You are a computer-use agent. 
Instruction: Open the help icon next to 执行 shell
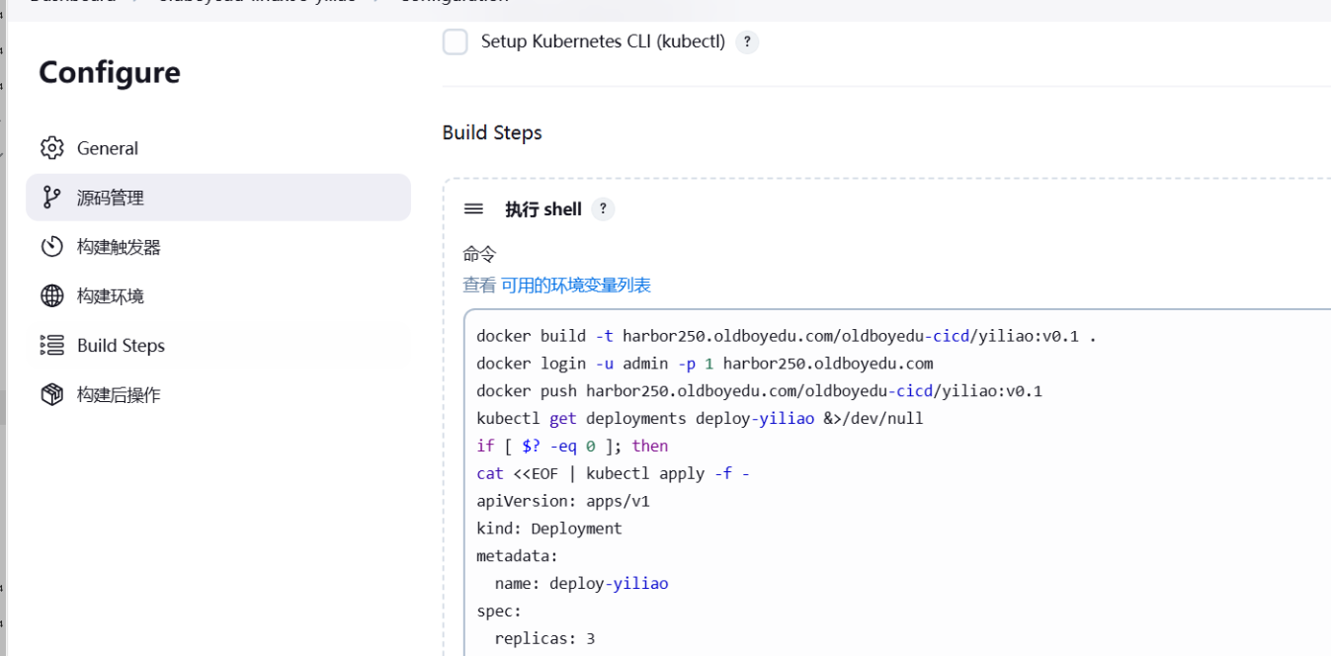pyautogui.click(x=603, y=209)
